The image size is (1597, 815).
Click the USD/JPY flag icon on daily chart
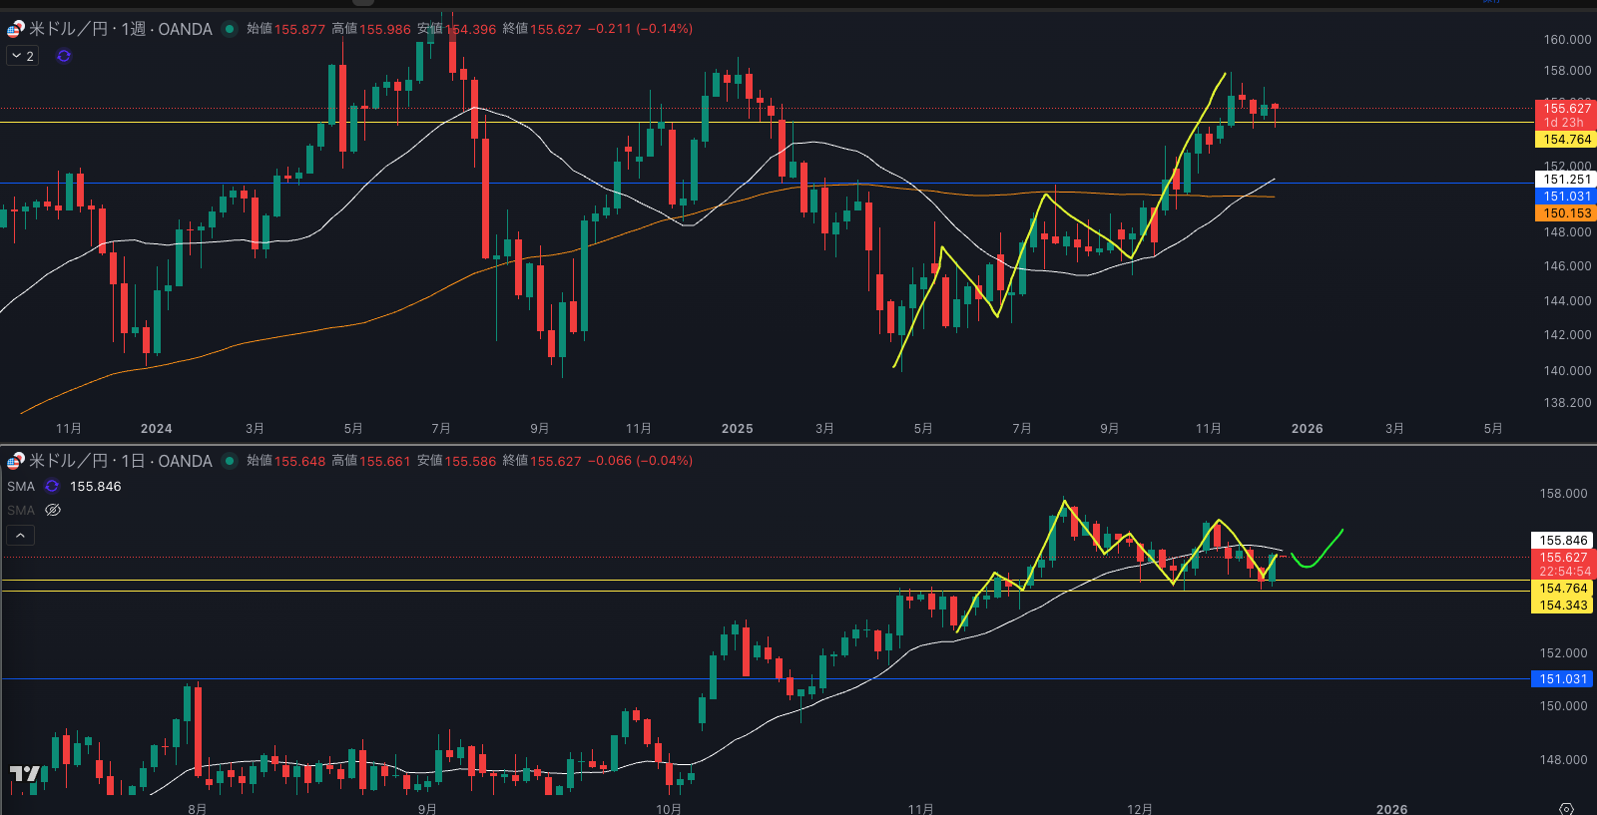[16, 461]
